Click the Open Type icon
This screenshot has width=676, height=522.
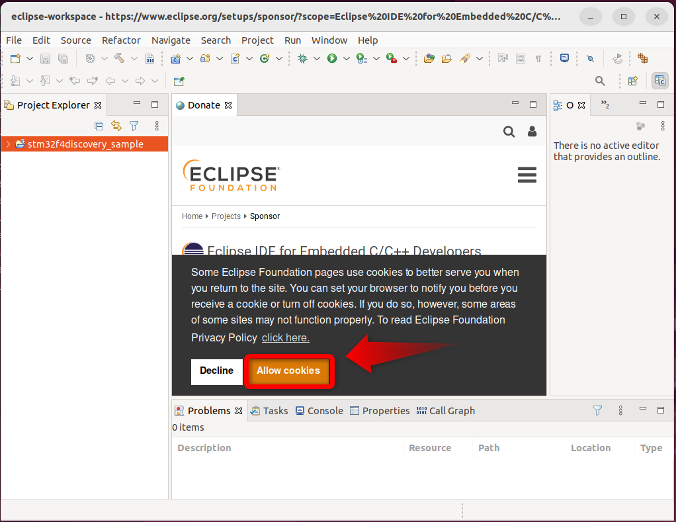click(x=429, y=58)
